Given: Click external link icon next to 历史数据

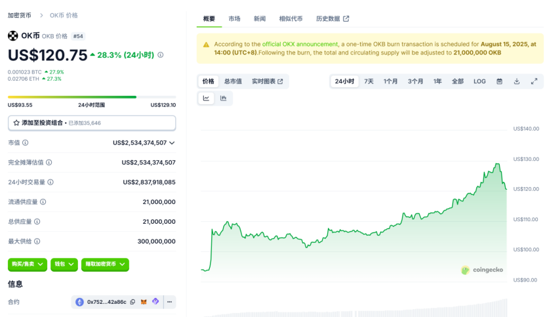Looking at the screenshot, I should [x=346, y=19].
